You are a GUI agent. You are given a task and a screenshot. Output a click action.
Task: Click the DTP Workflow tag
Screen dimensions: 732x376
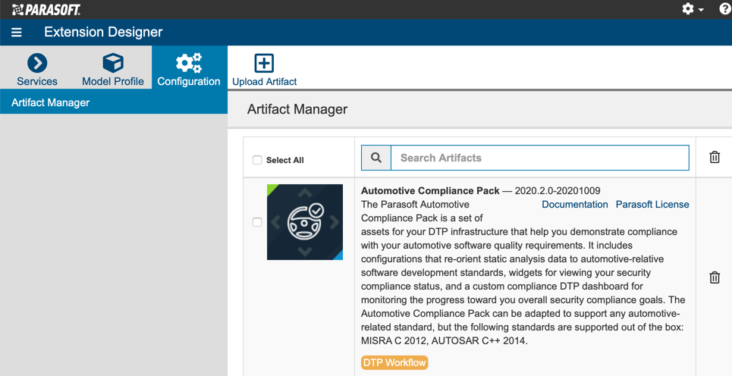[394, 362]
